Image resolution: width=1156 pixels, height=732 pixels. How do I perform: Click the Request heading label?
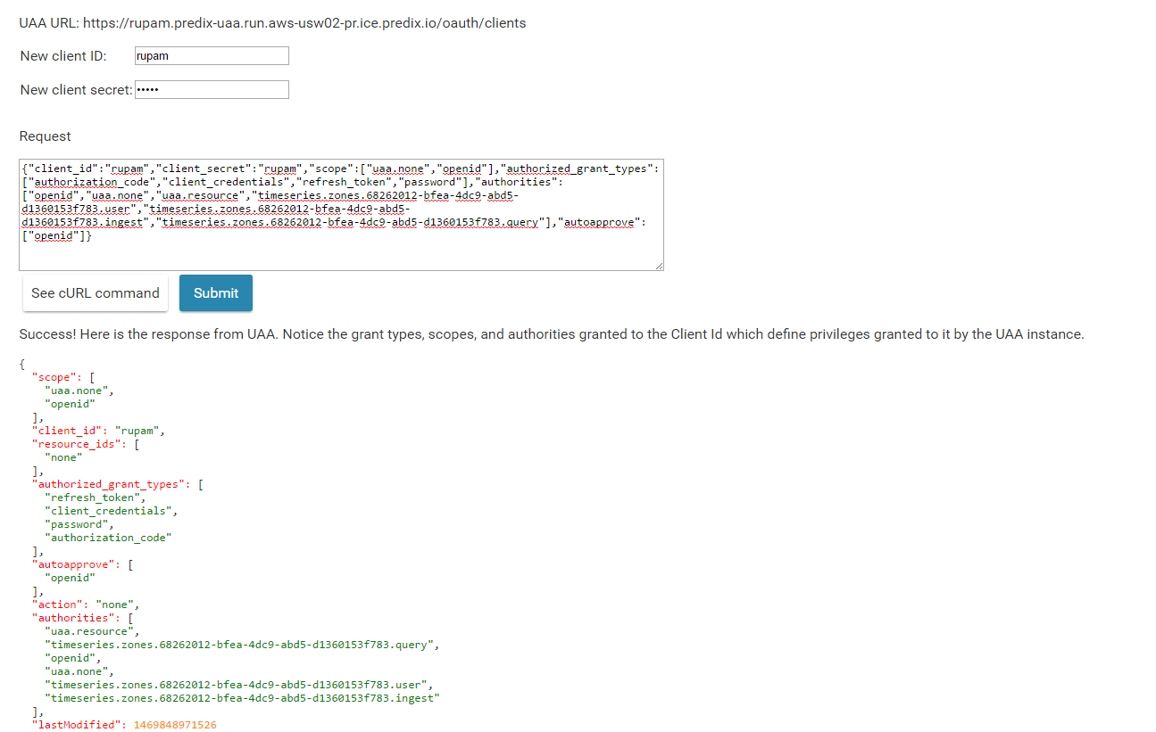click(x=45, y=136)
